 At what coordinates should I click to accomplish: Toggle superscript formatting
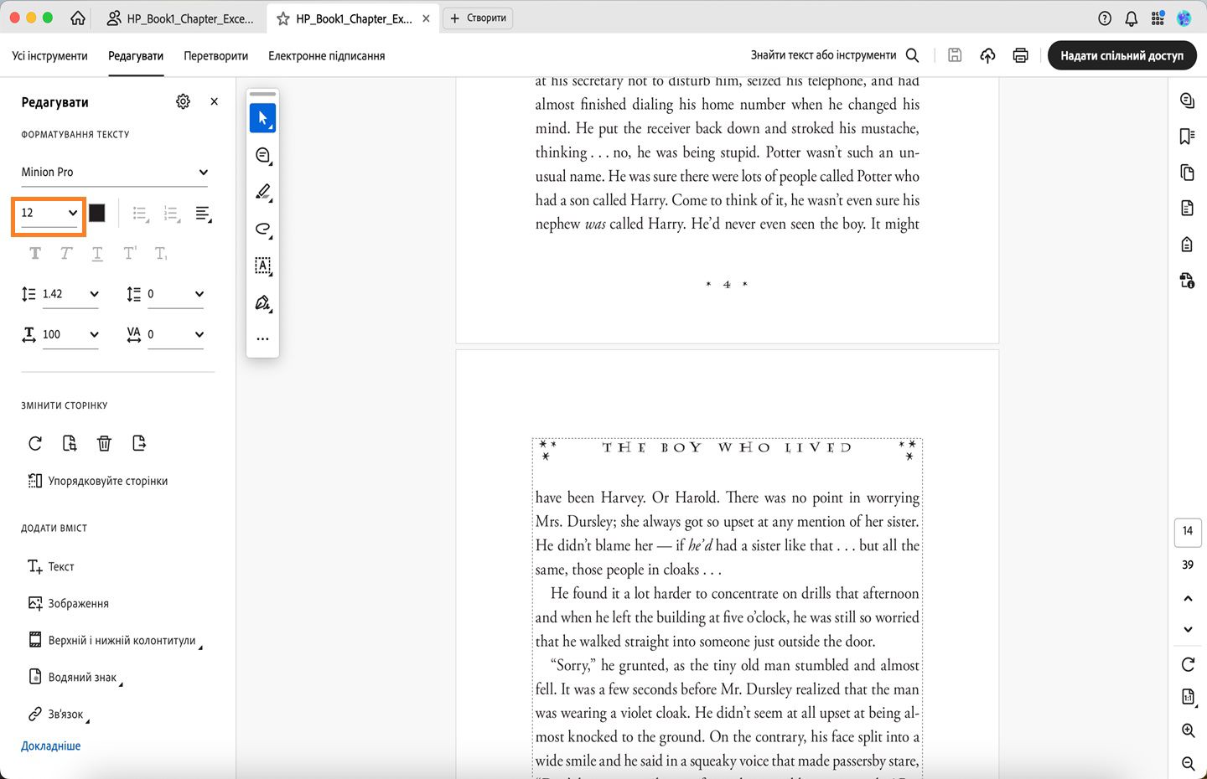click(x=129, y=253)
